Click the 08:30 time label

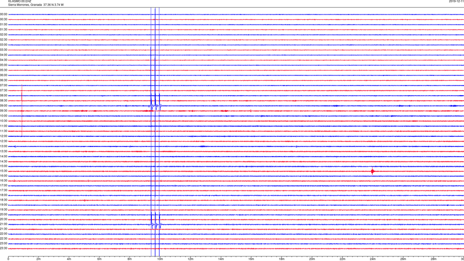(3, 101)
